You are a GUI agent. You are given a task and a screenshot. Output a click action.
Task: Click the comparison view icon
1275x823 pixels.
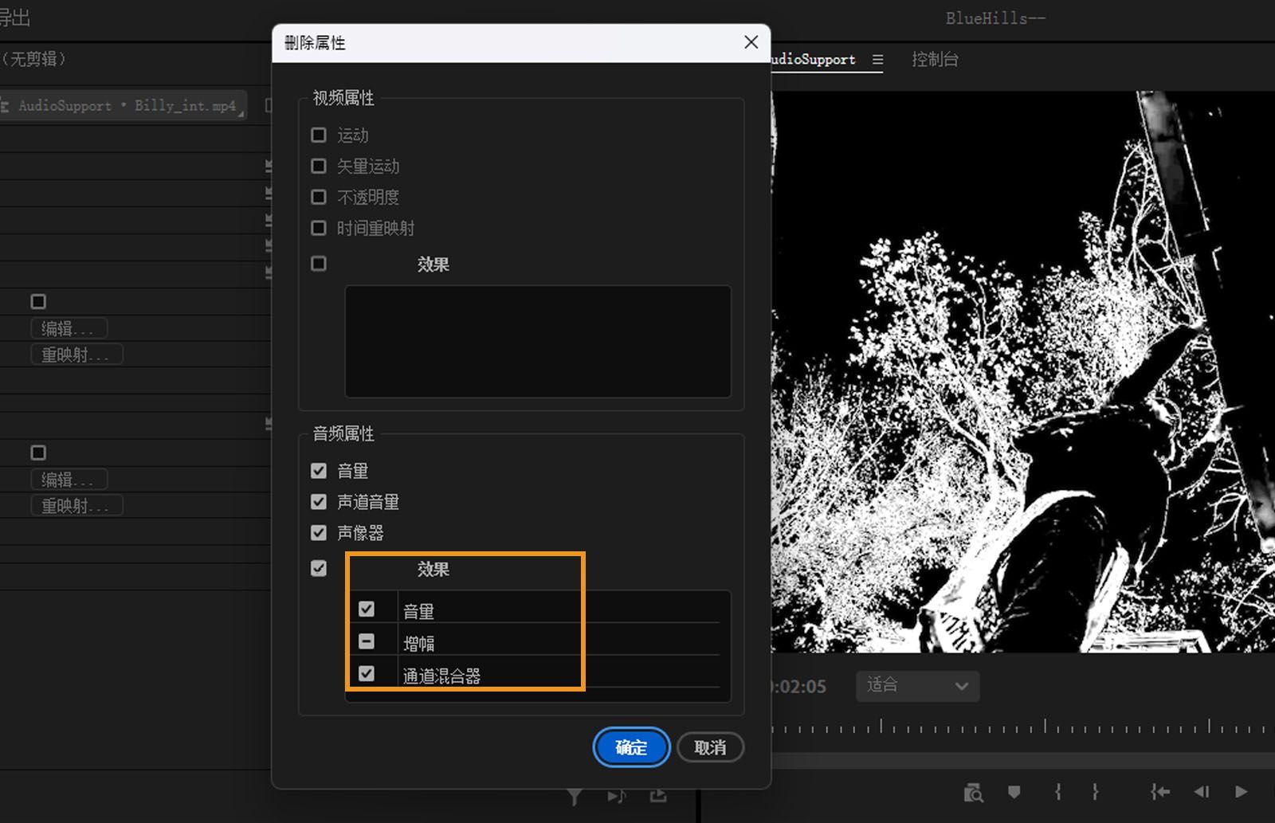click(974, 791)
